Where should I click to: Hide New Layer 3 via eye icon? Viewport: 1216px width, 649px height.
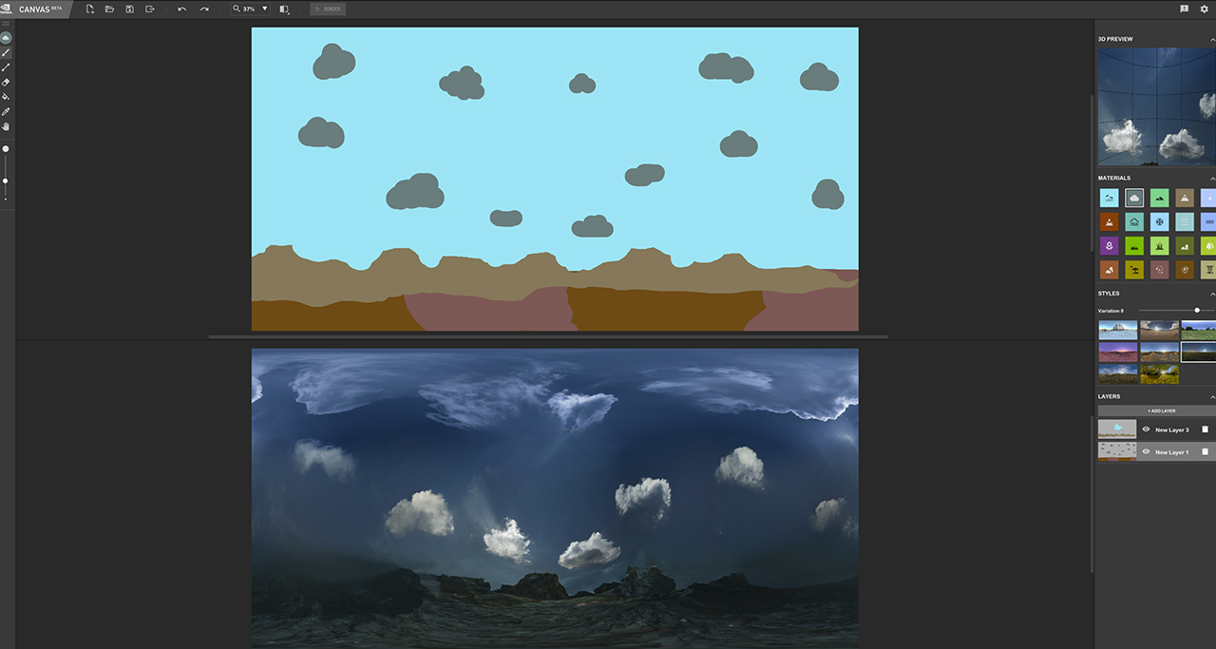click(1146, 429)
